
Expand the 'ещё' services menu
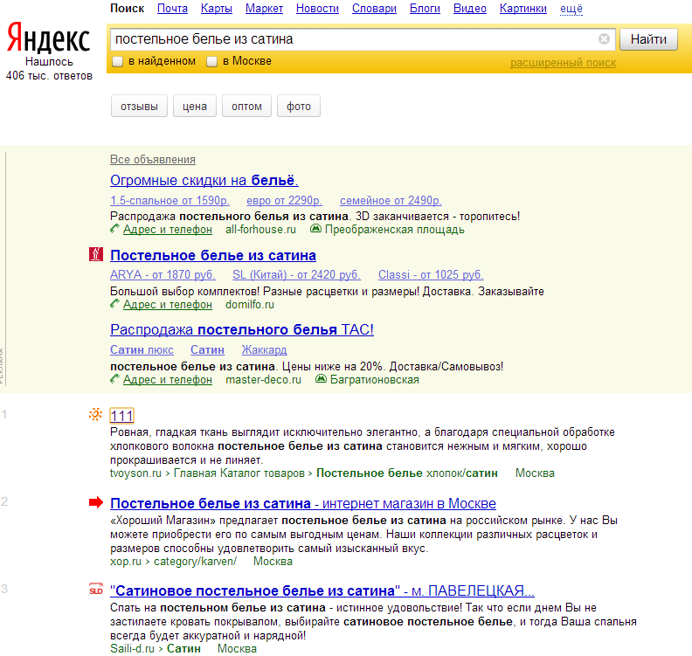(x=571, y=9)
